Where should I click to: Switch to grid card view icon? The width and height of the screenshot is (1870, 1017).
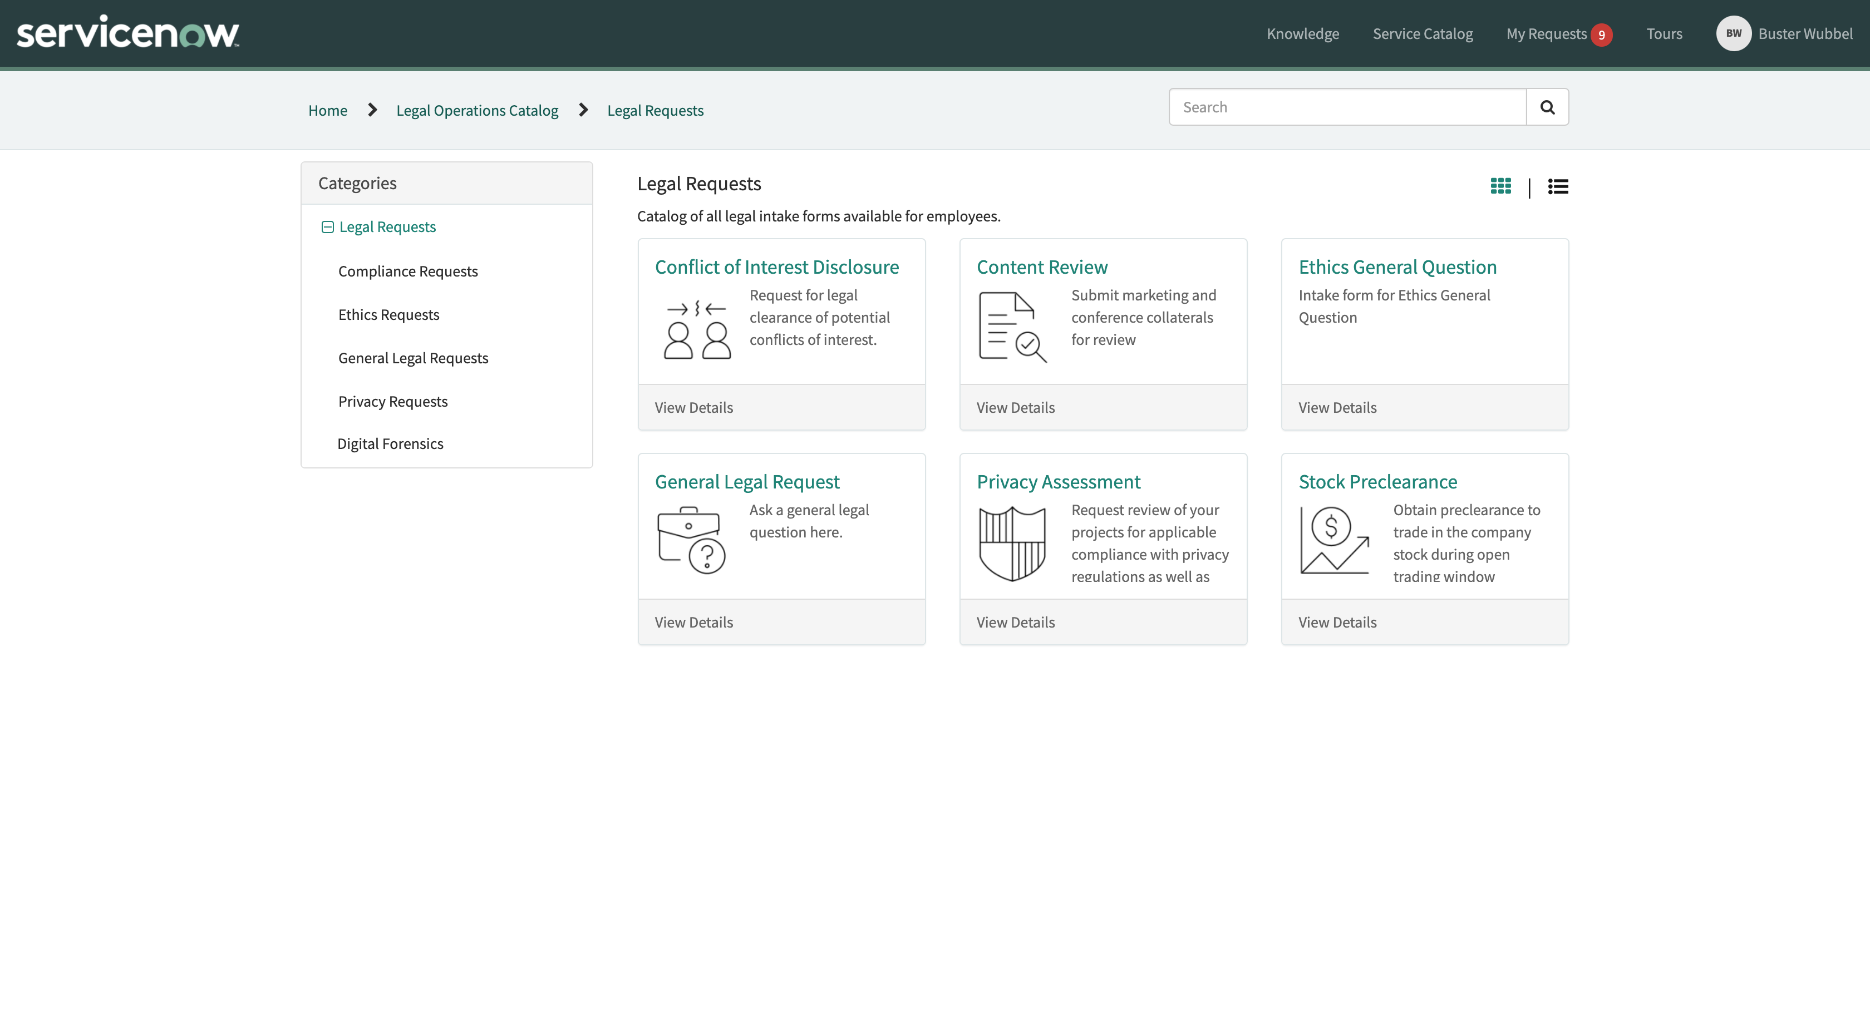[x=1500, y=186]
